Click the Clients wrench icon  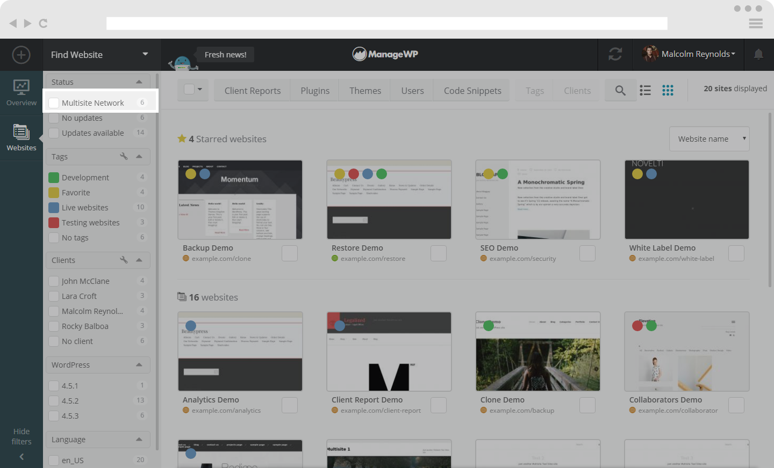pos(124,260)
